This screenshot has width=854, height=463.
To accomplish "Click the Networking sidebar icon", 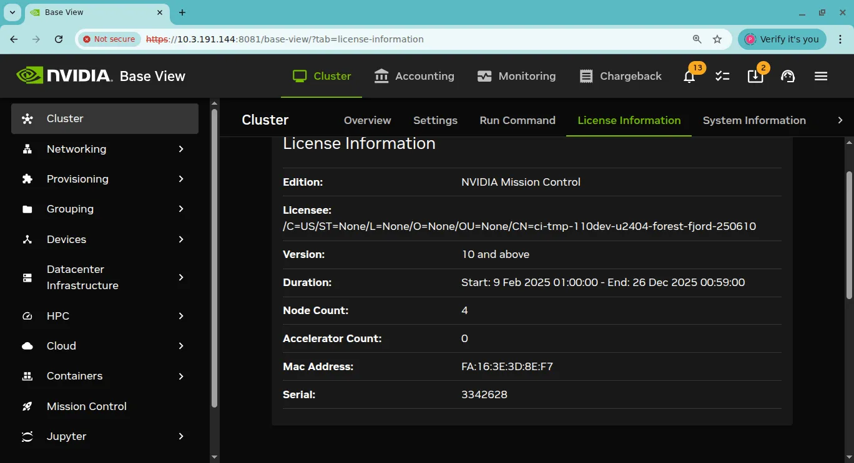I will [27, 149].
